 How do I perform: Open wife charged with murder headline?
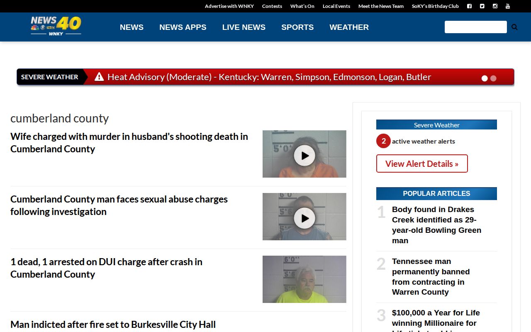(x=129, y=142)
